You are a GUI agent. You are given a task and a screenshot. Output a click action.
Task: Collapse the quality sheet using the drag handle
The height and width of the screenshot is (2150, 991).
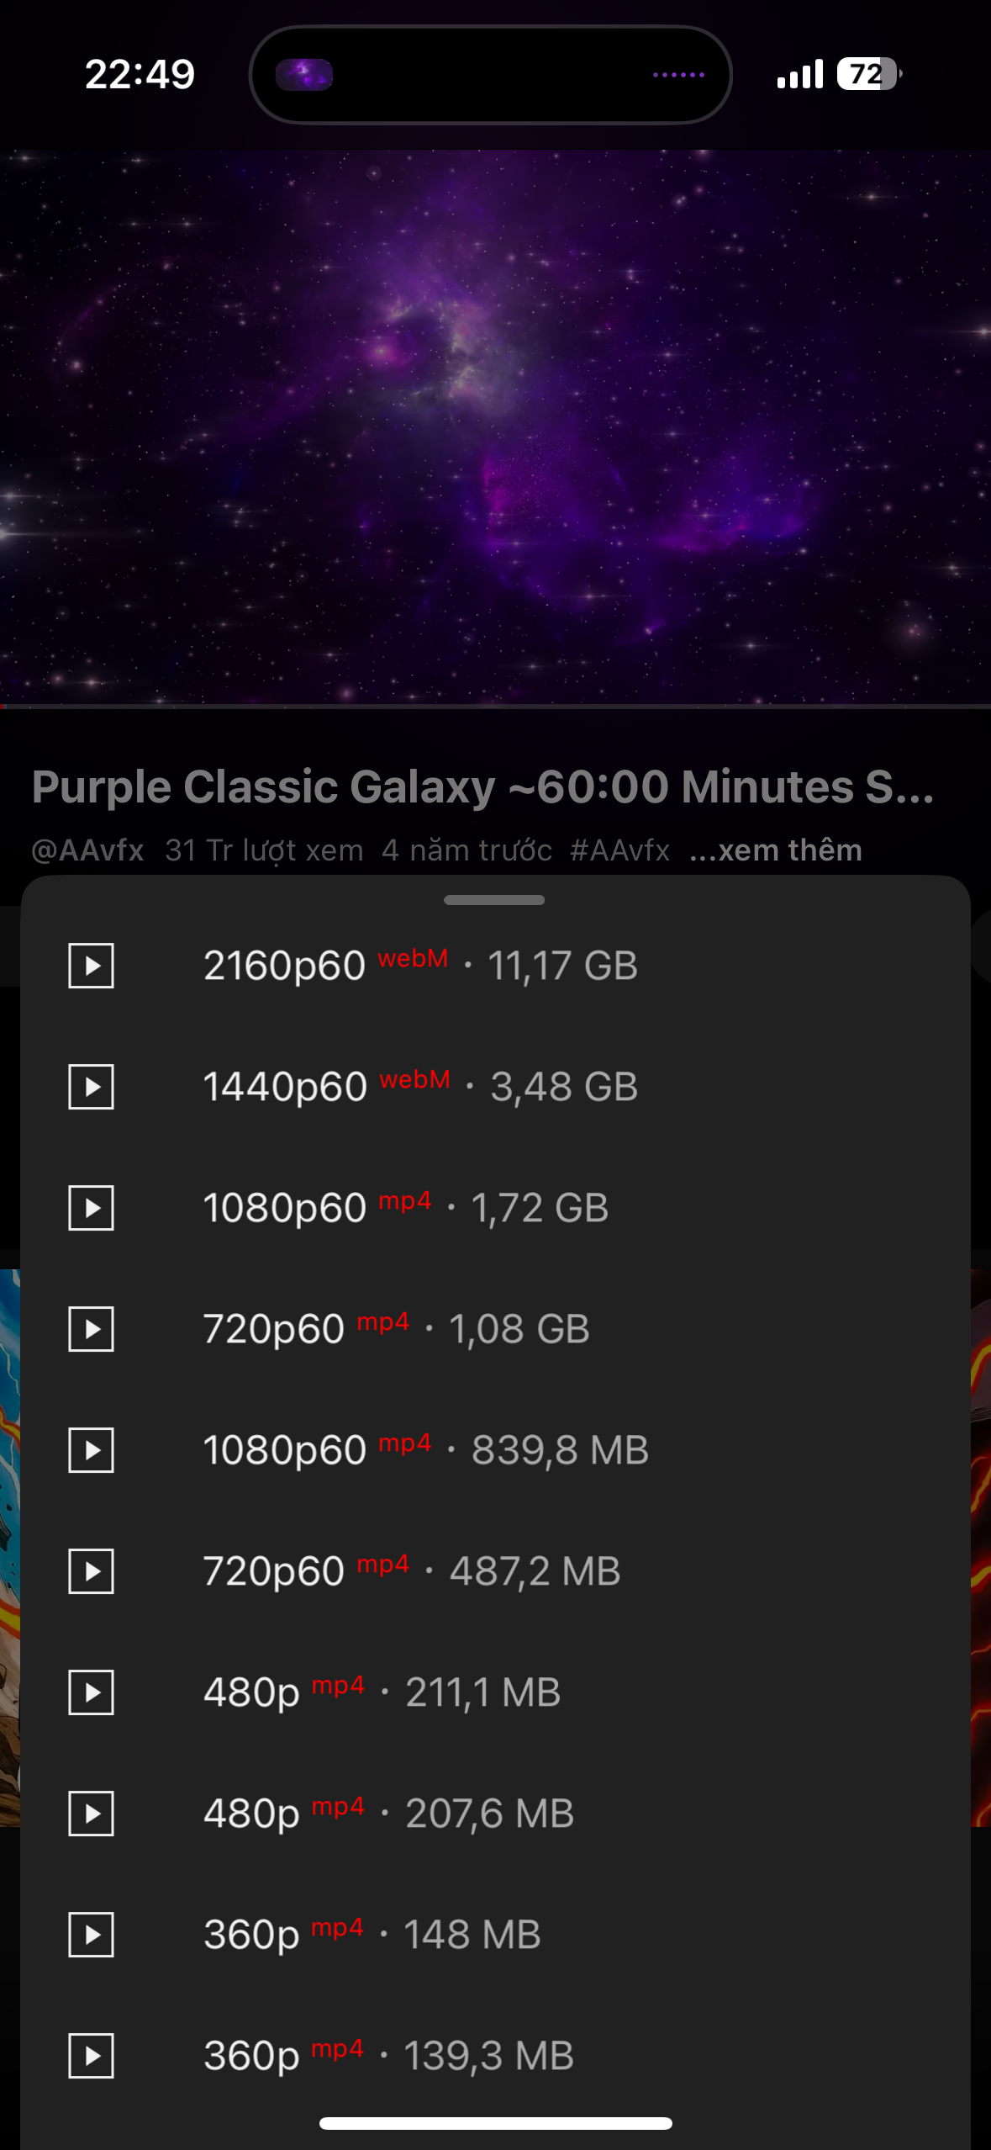click(495, 900)
